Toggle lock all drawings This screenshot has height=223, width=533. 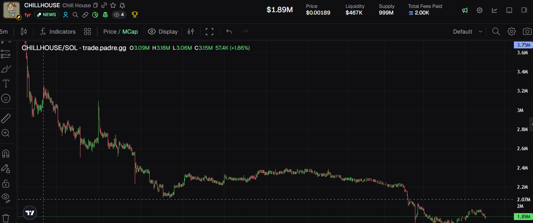6,183
